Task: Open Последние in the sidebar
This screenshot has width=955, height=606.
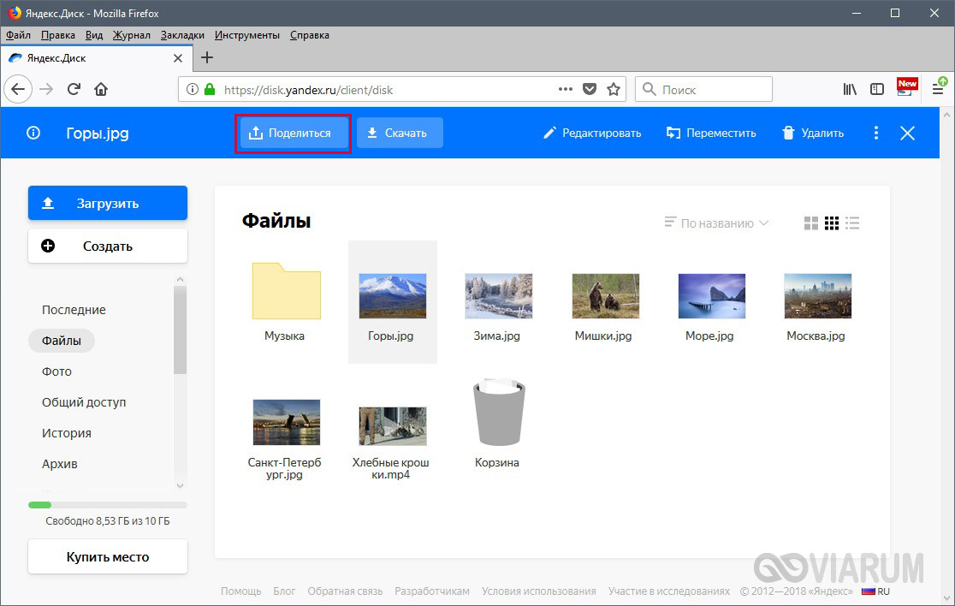Action: 74,310
